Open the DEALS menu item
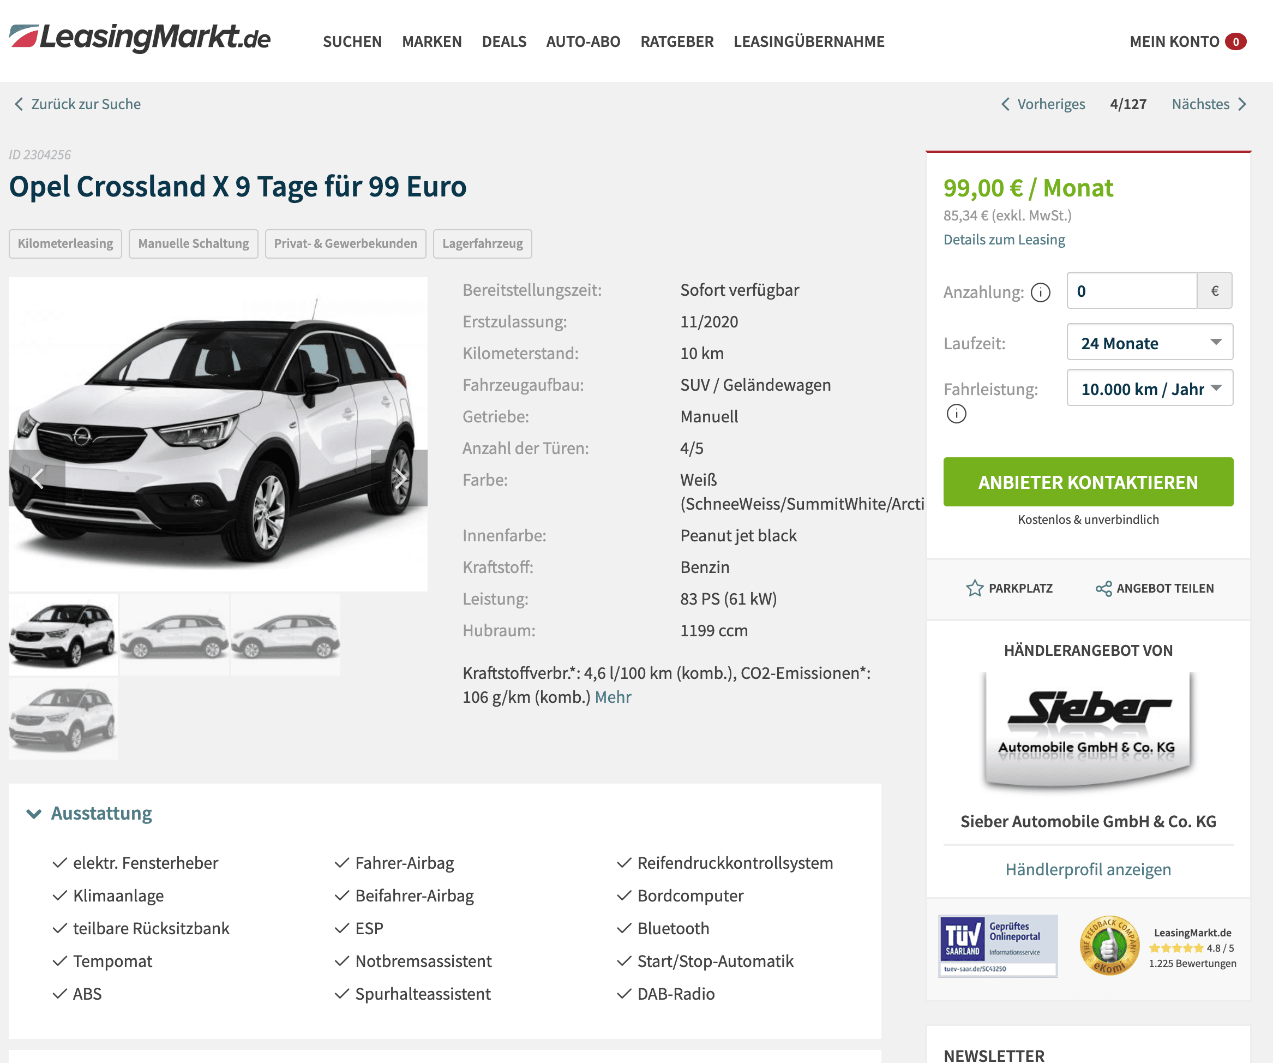 point(504,41)
